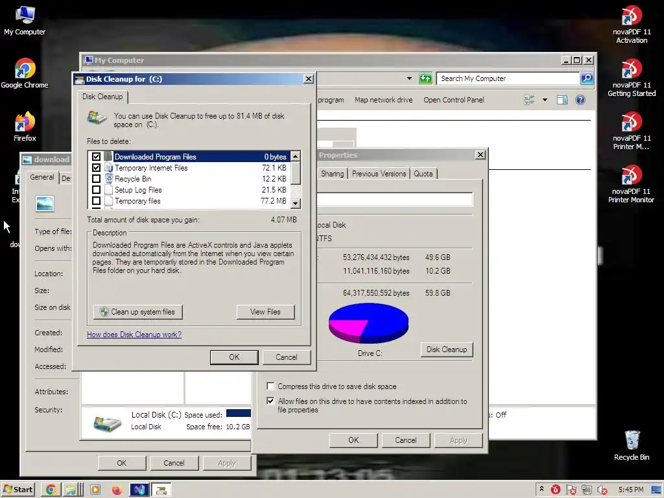Click the View Files button
This screenshot has width=664, height=498.
[x=265, y=312]
